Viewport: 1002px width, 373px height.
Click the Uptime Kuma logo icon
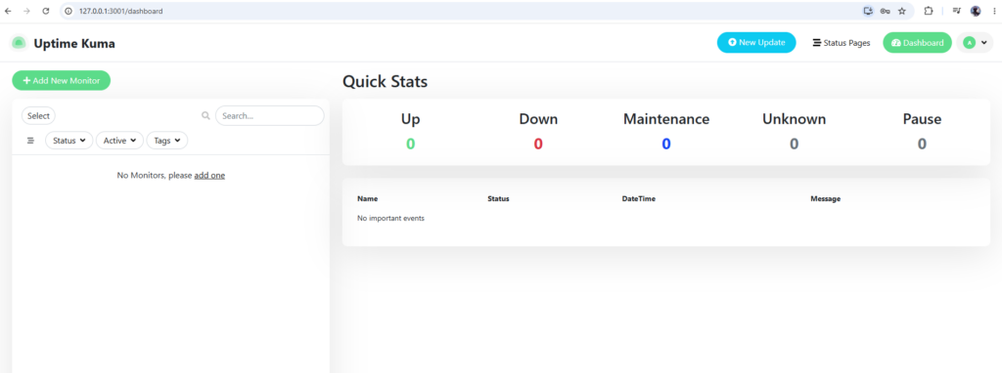[x=20, y=43]
